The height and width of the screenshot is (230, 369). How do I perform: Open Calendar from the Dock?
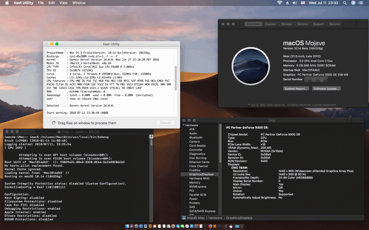click(155, 226)
